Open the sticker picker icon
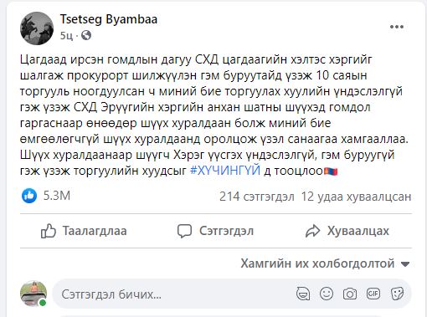Image resolution: width=427 pixels, height=317 pixels. click(397, 294)
